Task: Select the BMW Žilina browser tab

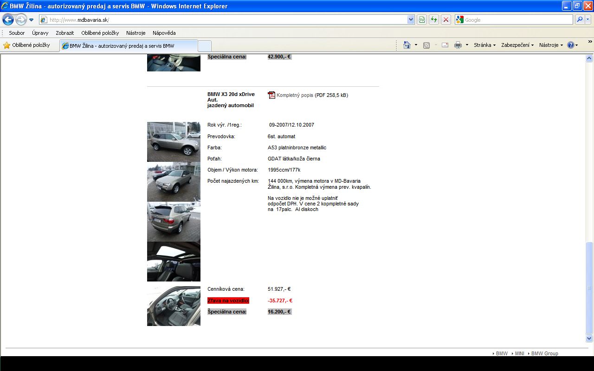Action: point(129,46)
